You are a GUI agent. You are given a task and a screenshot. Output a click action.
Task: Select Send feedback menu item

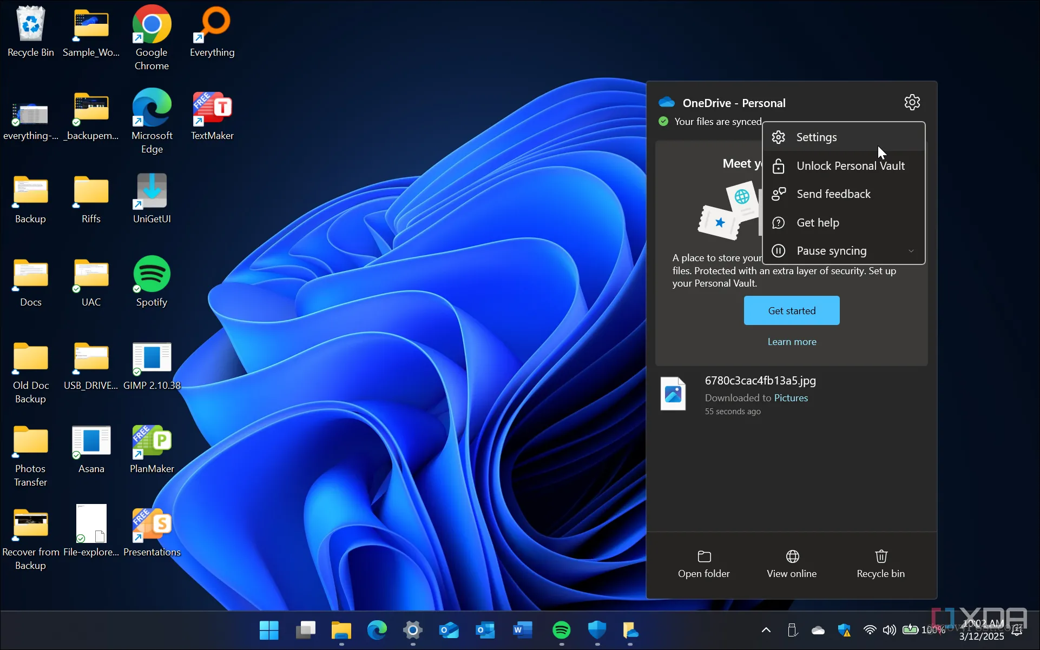click(x=833, y=194)
